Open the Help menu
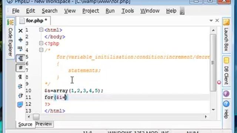 coord(171,11)
